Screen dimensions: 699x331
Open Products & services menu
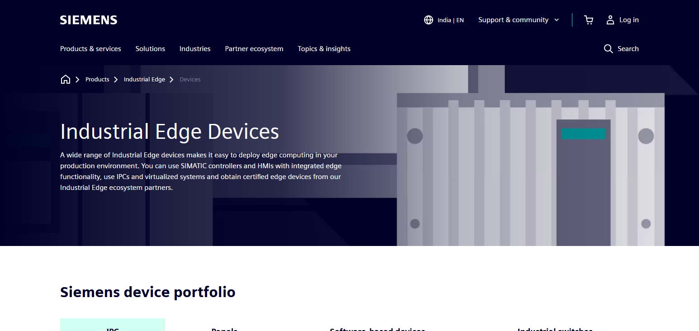(x=90, y=49)
